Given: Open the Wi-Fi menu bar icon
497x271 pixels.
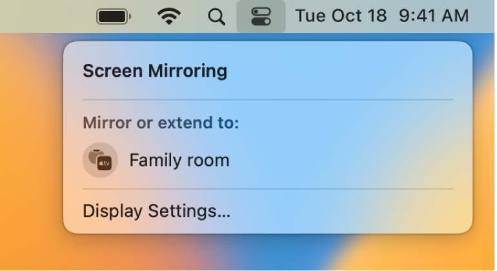Looking at the screenshot, I should (x=169, y=17).
